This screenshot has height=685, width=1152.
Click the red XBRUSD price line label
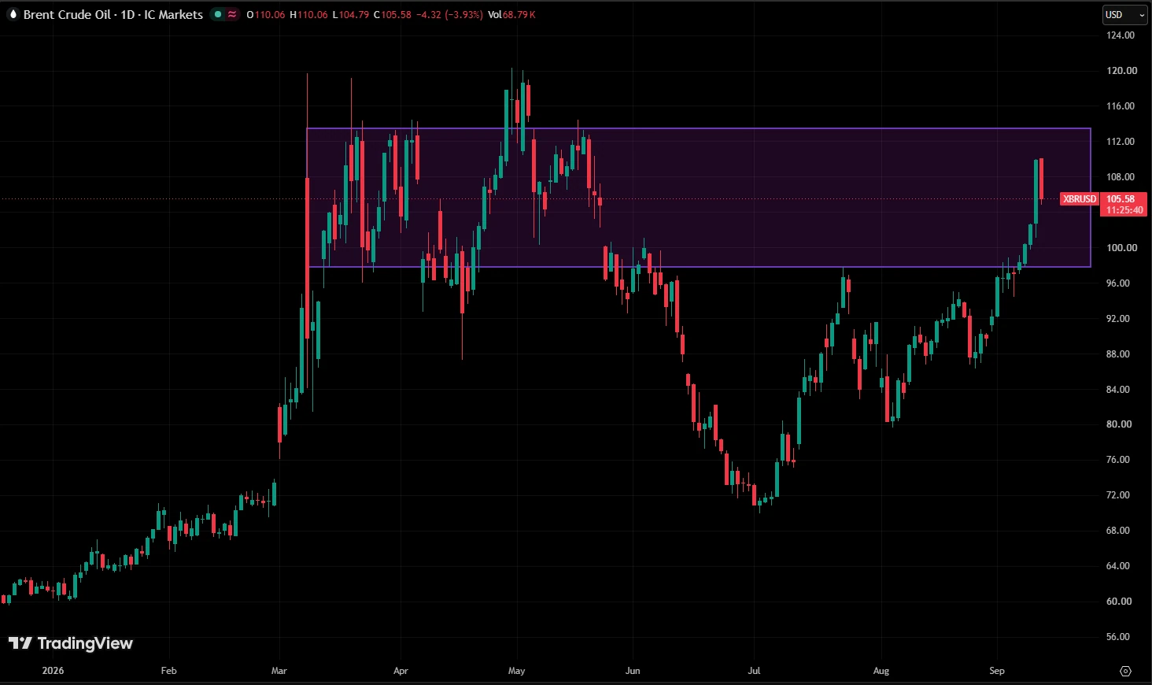[x=1079, y=198]
